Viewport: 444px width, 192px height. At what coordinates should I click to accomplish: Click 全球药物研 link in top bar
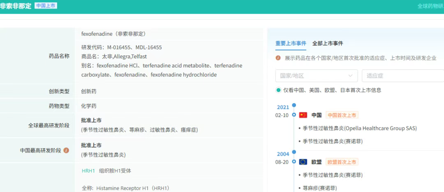pyautogui.click(x=431, y=6)
